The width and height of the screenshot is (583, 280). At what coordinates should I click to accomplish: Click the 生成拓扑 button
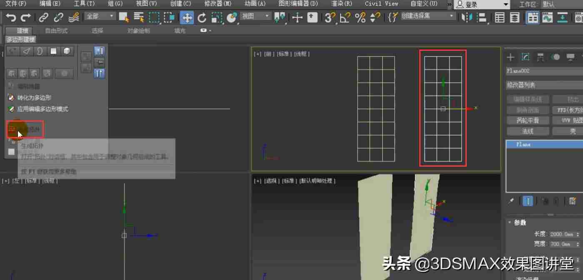point(25,130)
